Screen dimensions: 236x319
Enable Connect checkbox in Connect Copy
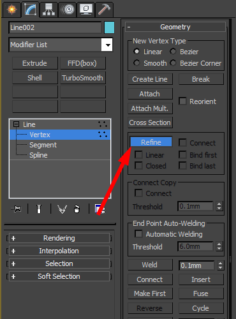pyautogui.click(x=138, y=193)
